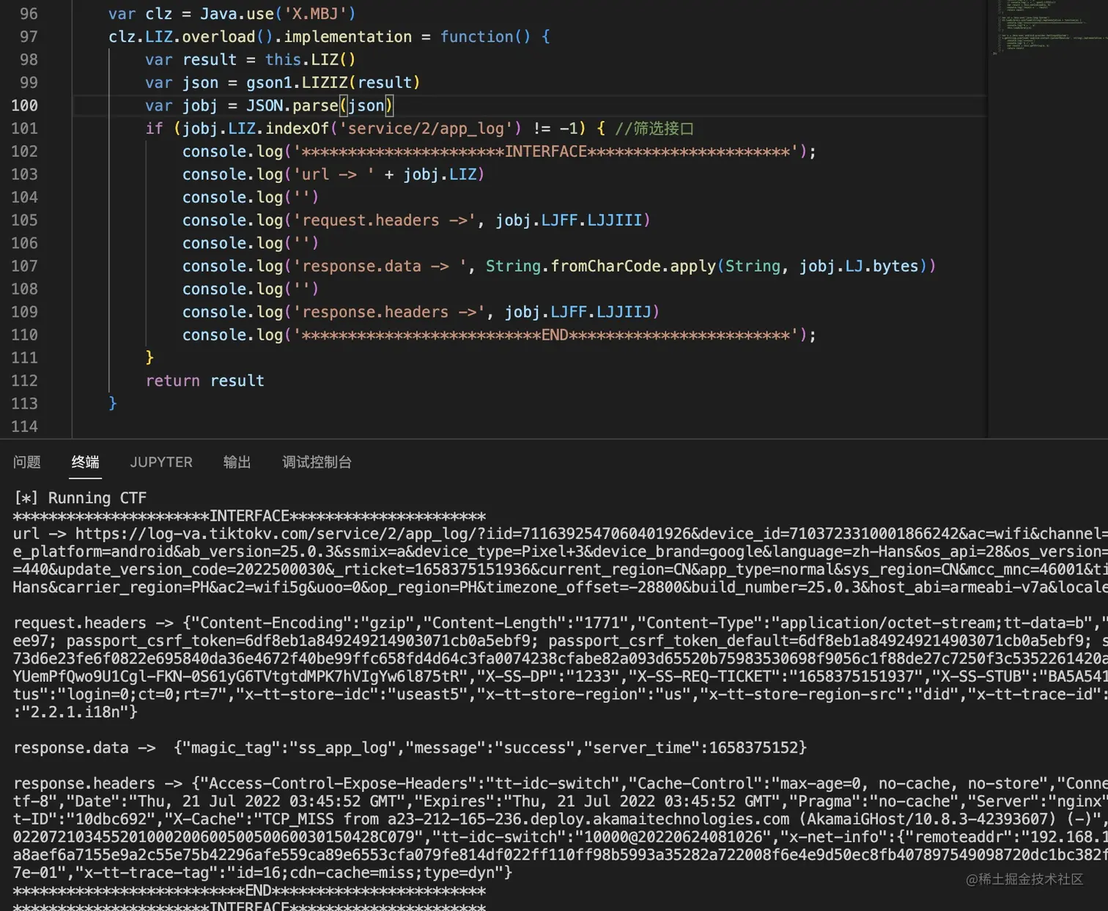Click the //筛选接口 comment

654,128
